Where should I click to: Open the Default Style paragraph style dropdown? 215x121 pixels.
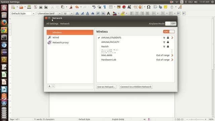click(x=34, y=13)
